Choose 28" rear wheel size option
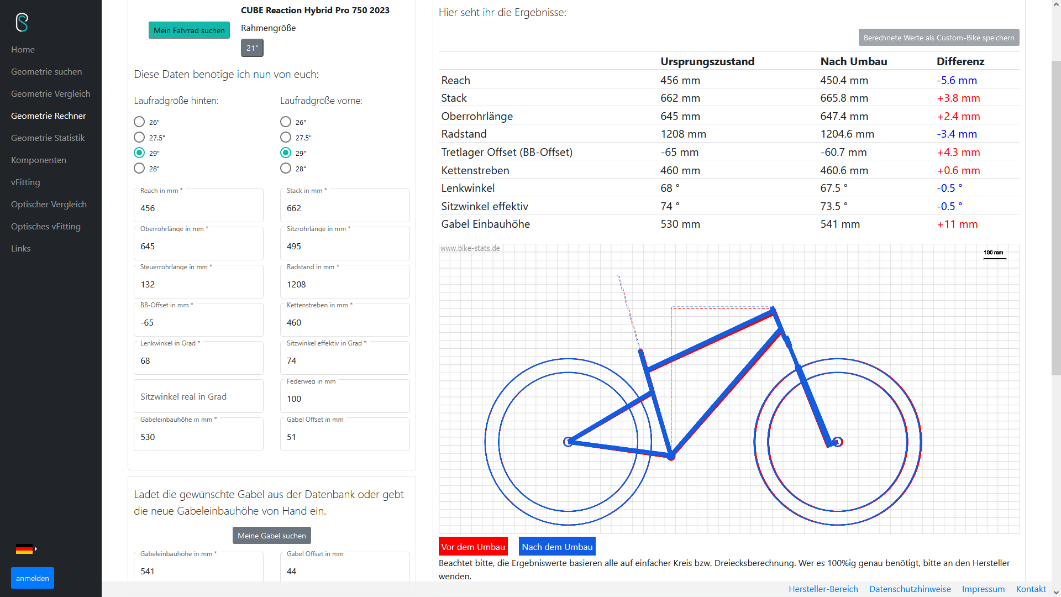This screenshot has height=597, width=1061. tap(139, 169)
